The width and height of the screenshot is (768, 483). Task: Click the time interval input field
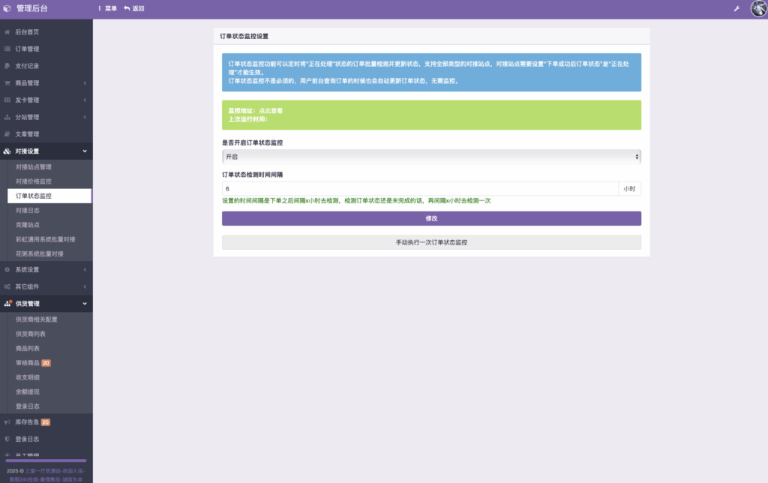[x=420, y=189]
